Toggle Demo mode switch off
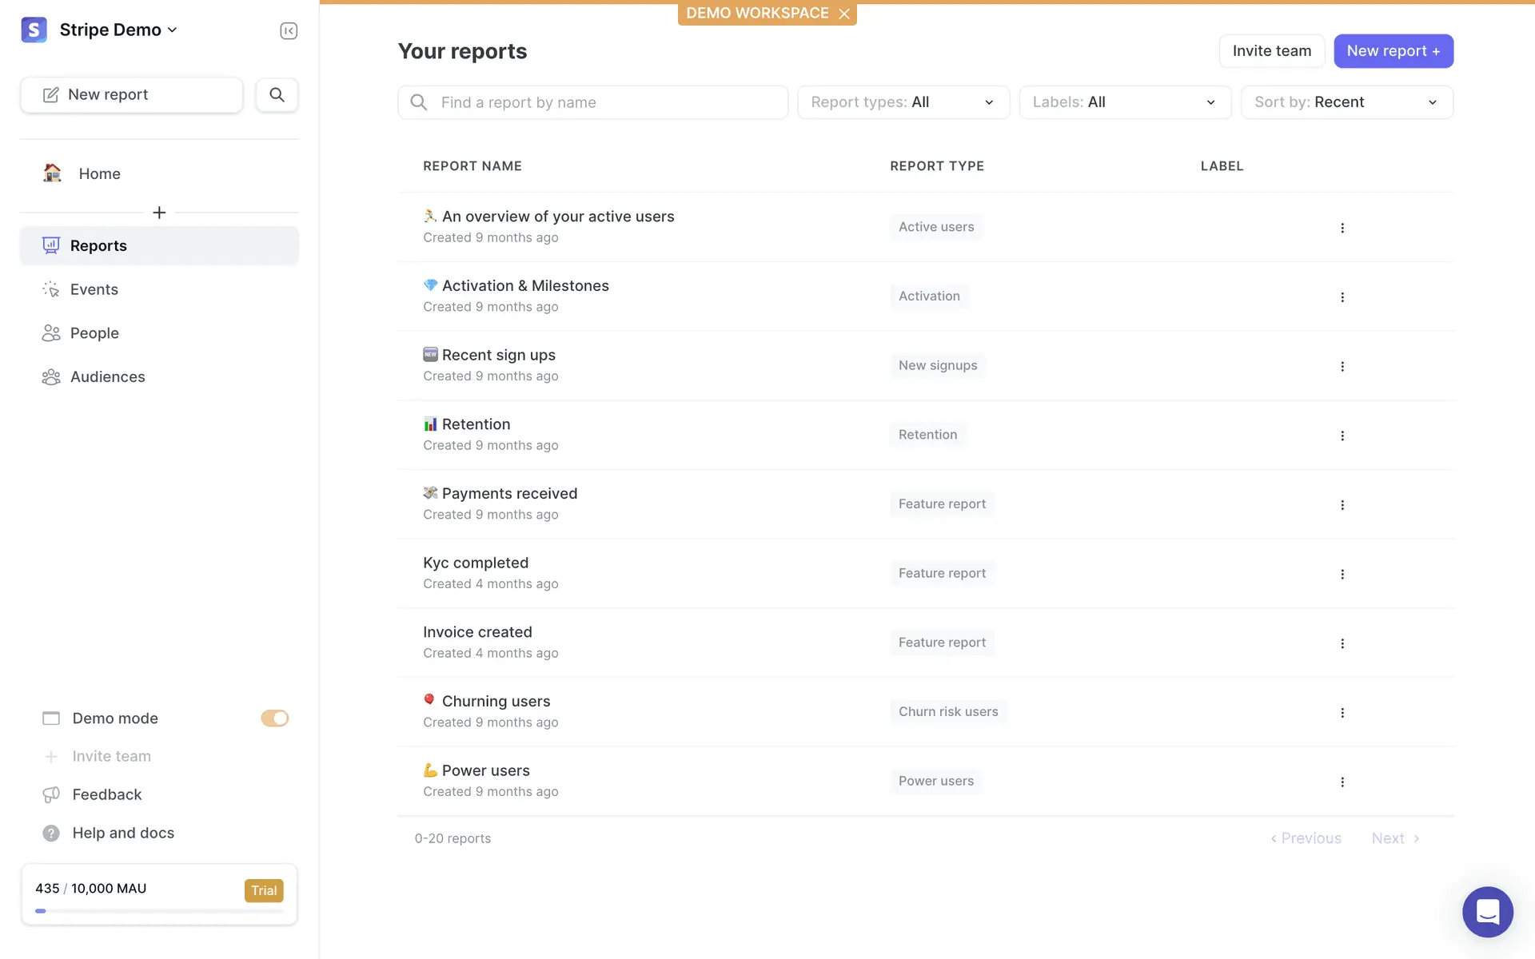This screenshot has width=1535, height=959. tap(274, 718)
